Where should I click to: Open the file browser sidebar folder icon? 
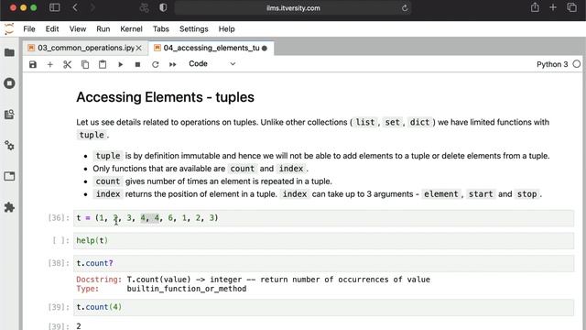(x=9, y=52)
